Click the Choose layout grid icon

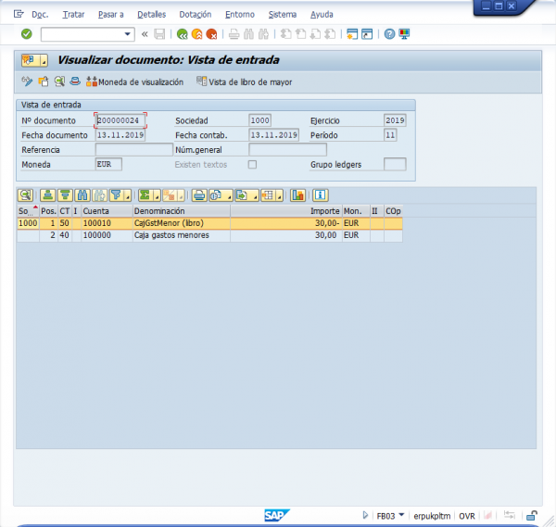[269, 195]
